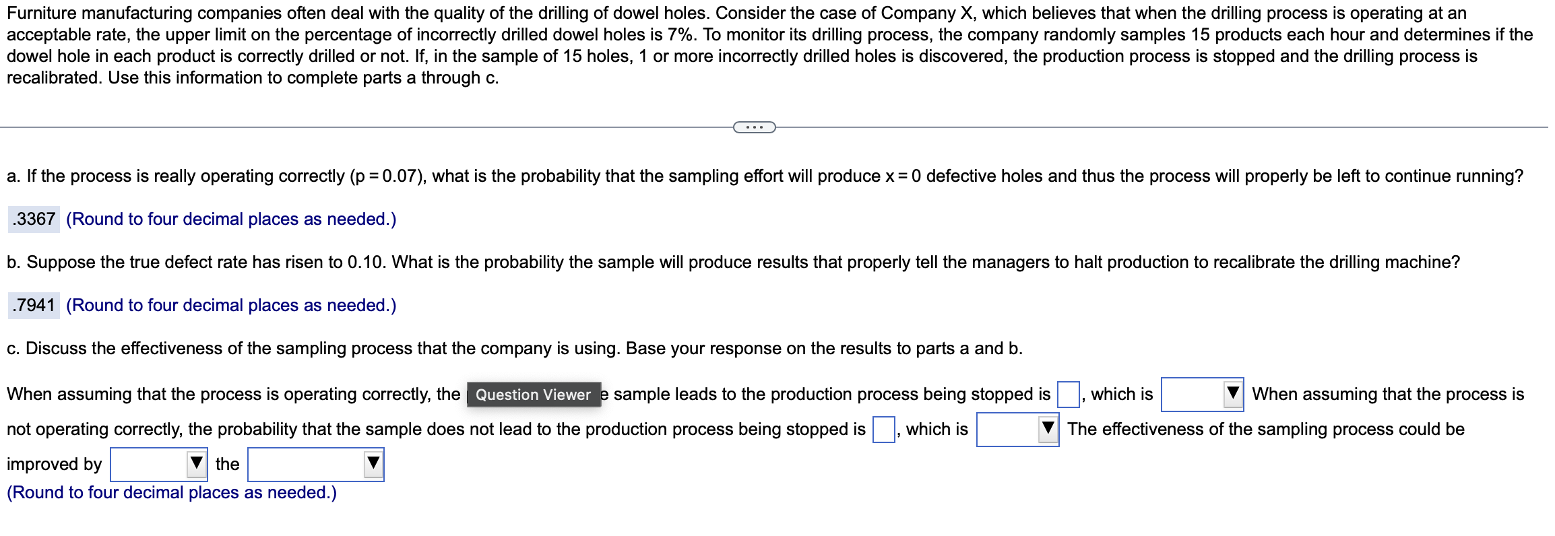This screenshot has height=536, width=1555.
Task: Click the .7941 answer field
Action: (34, 306)
